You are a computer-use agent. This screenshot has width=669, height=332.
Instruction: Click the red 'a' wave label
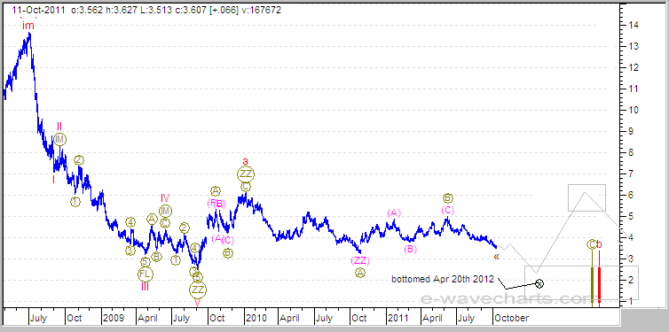pos(245,161)
